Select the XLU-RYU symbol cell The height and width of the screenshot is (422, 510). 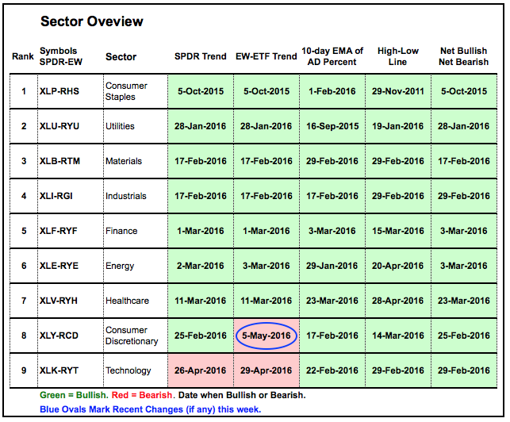point(61,126)
